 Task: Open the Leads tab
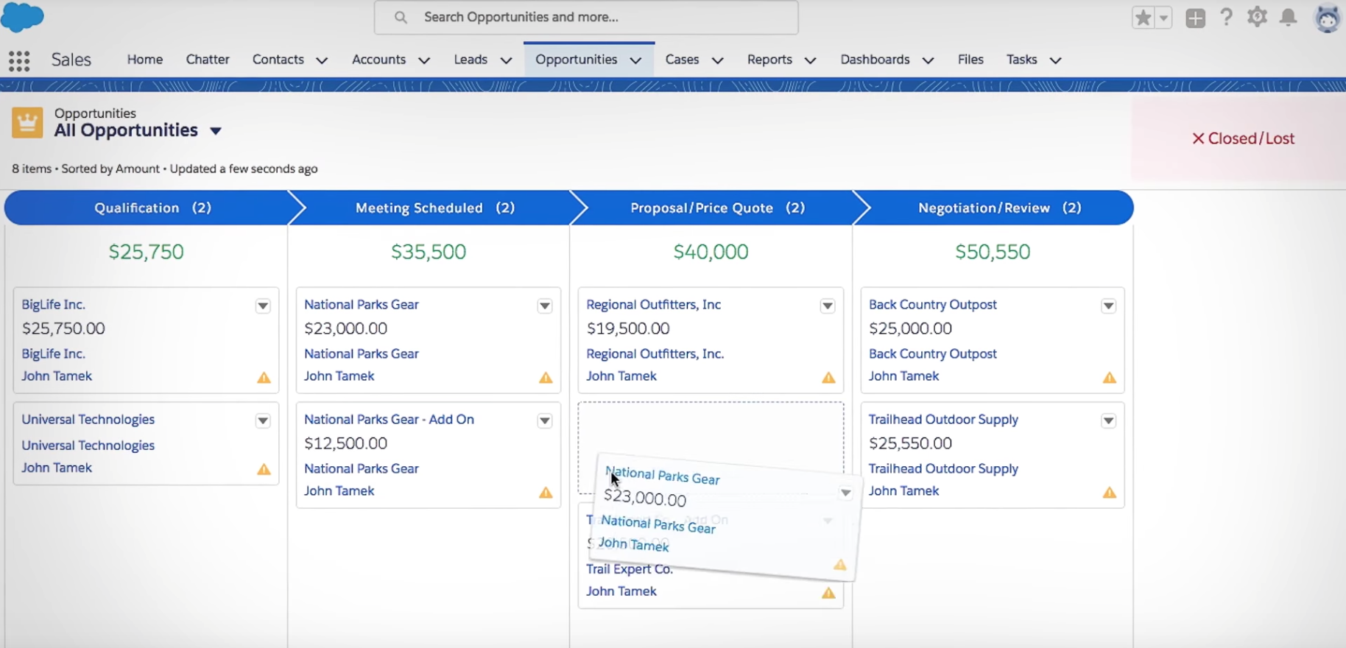point(471,60)
